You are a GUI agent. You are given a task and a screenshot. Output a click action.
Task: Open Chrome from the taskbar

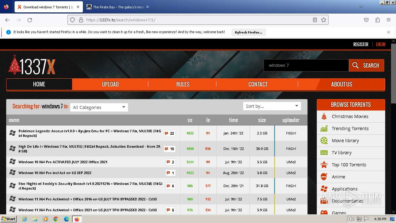[56, 219]
